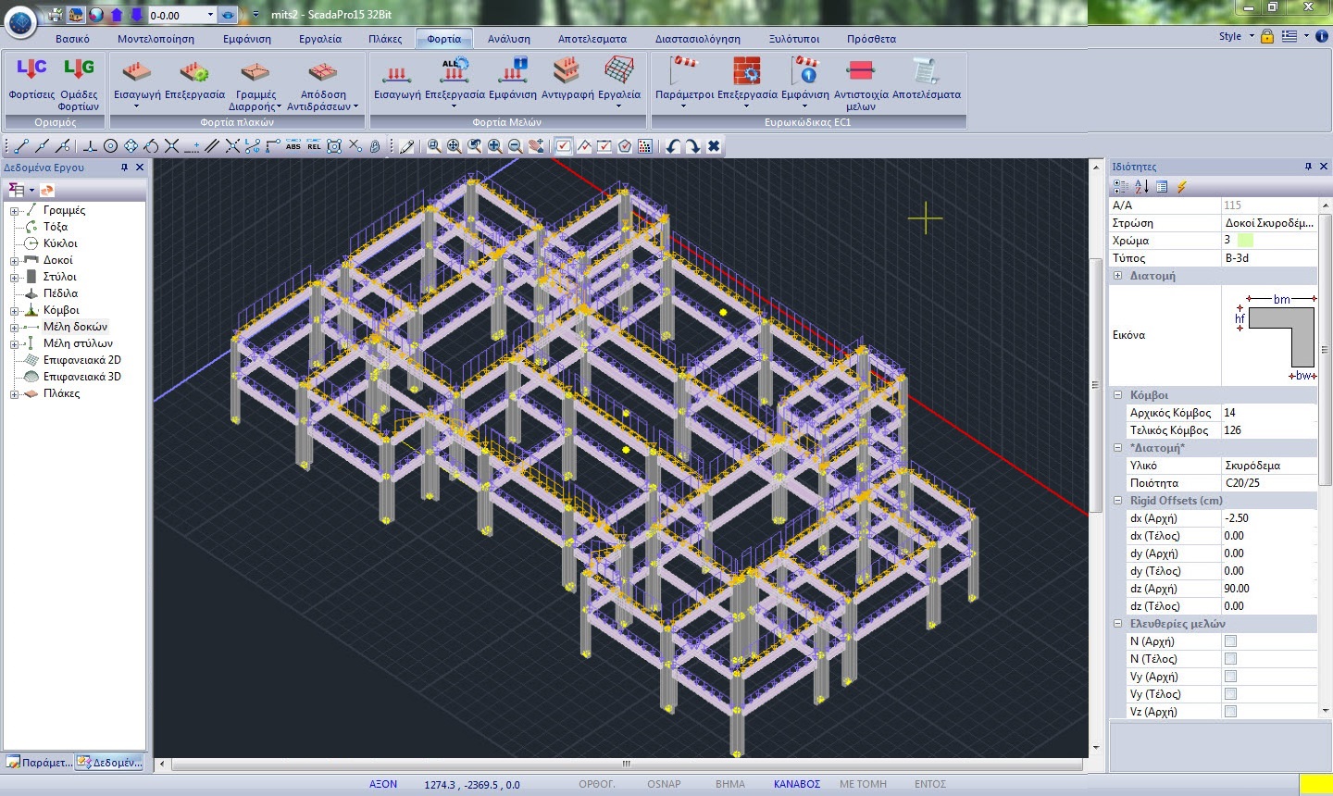Click the lightning bolt icon in Ιδιότητες panel
The height and width of the screenshot is (796, 1333).
[x=1182, y=186]
